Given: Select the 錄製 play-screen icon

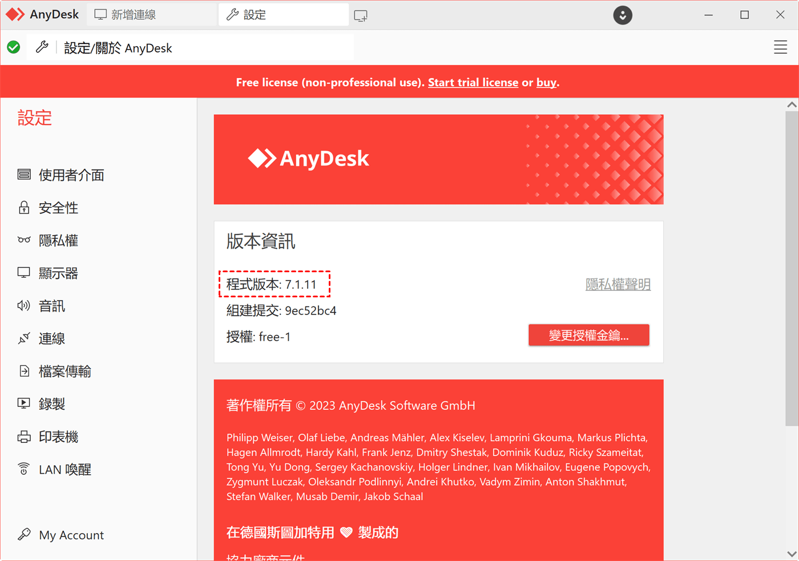Looking at the screenshot, I should [x=24, y=403].
